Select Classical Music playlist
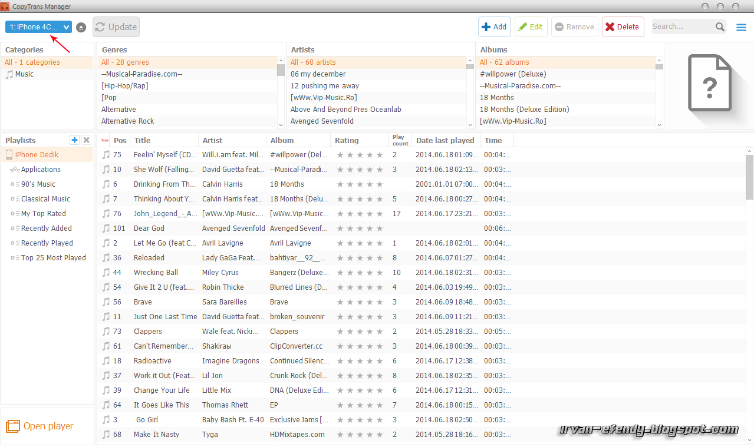Screen dimensions: 754x447 point(45,199)
